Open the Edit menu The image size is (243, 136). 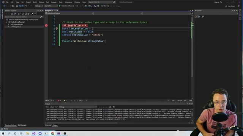(x=12, y=2)
